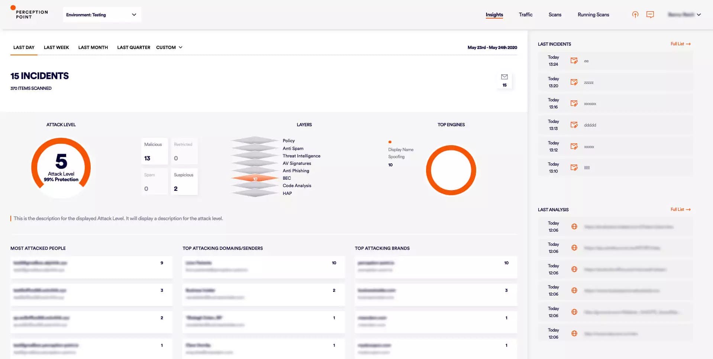Viewport: 713px width, 359px height.
Task: Switch to the Traffic tab
Action: 525,14
